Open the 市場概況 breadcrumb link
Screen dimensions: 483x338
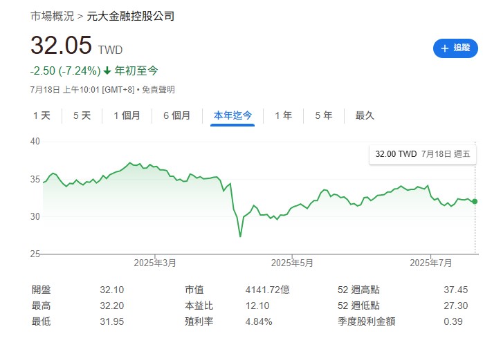[53, 16]
